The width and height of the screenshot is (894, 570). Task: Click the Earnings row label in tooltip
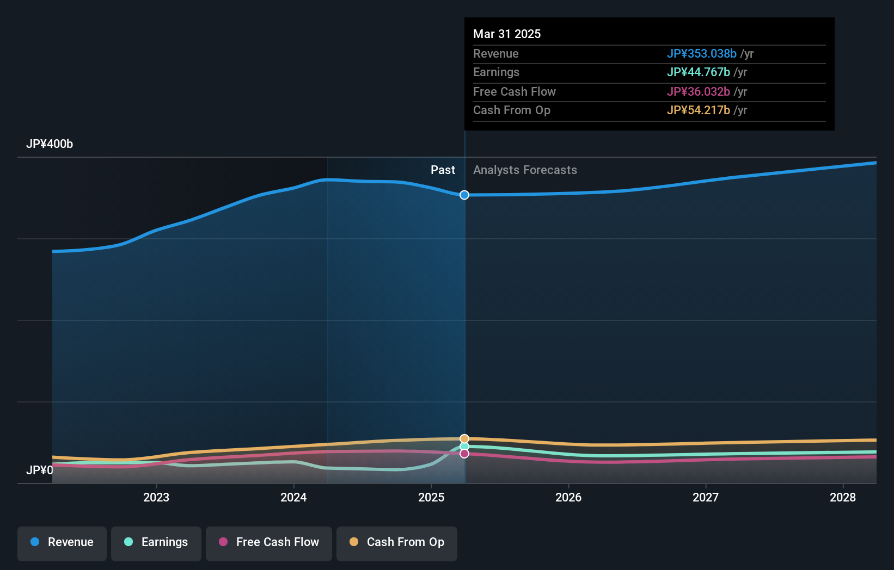click(496, 72)
